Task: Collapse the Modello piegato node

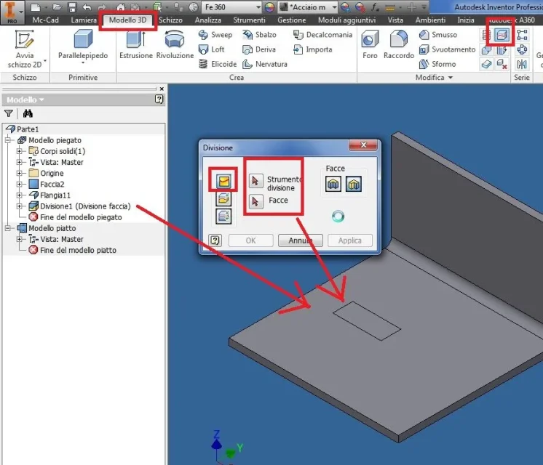Action: (7, 140)
